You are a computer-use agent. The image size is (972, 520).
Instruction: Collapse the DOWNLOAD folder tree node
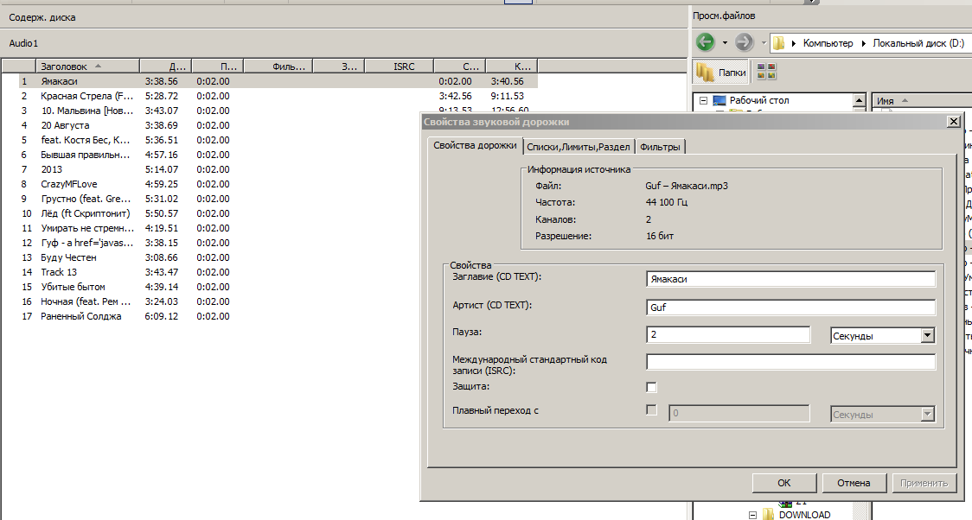point(752,515)
